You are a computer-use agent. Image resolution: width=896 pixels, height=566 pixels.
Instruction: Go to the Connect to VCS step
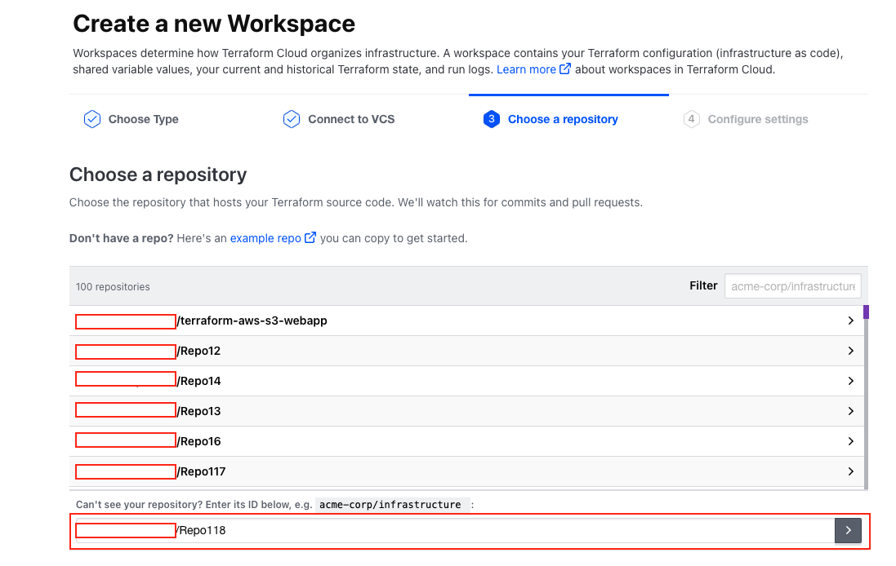pyautogui.click(x=351, y=119)
